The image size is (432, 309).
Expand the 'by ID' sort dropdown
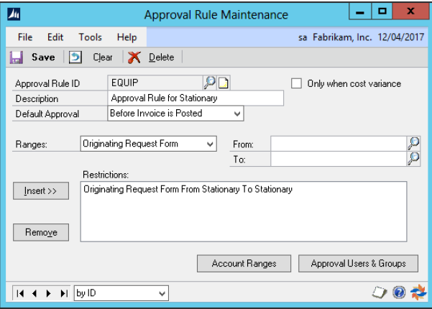[162, 293]
